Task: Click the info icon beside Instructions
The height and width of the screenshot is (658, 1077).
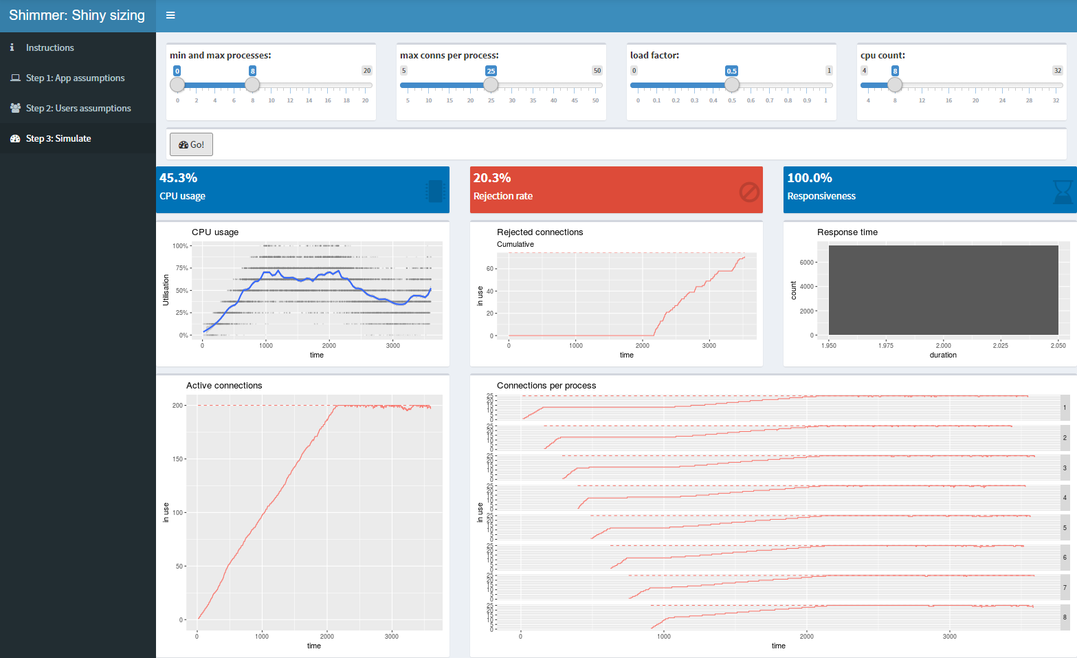Action: pos(12,47)
